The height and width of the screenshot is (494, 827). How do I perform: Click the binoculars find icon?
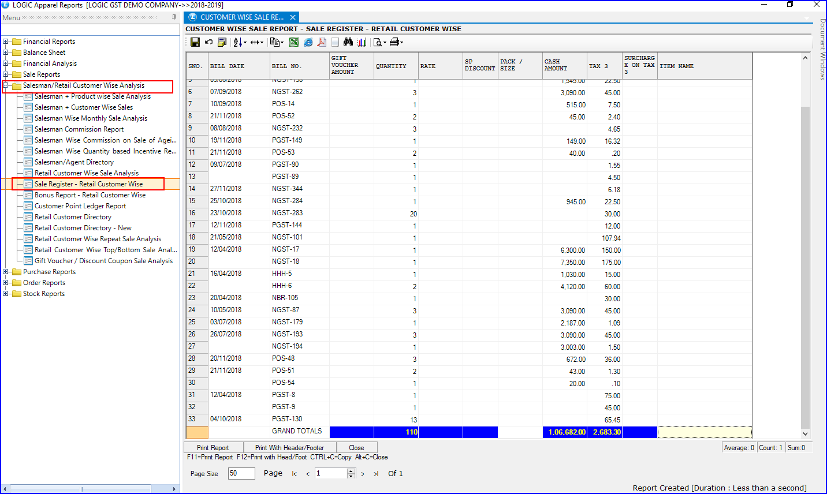coord(348,42)
